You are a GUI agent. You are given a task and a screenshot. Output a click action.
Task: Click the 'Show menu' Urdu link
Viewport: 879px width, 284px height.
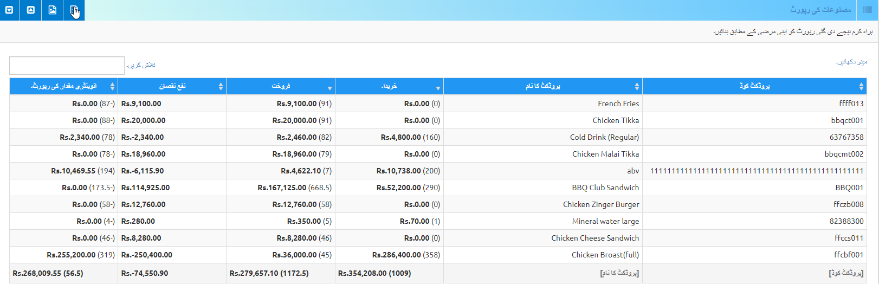tap(851, 62)
